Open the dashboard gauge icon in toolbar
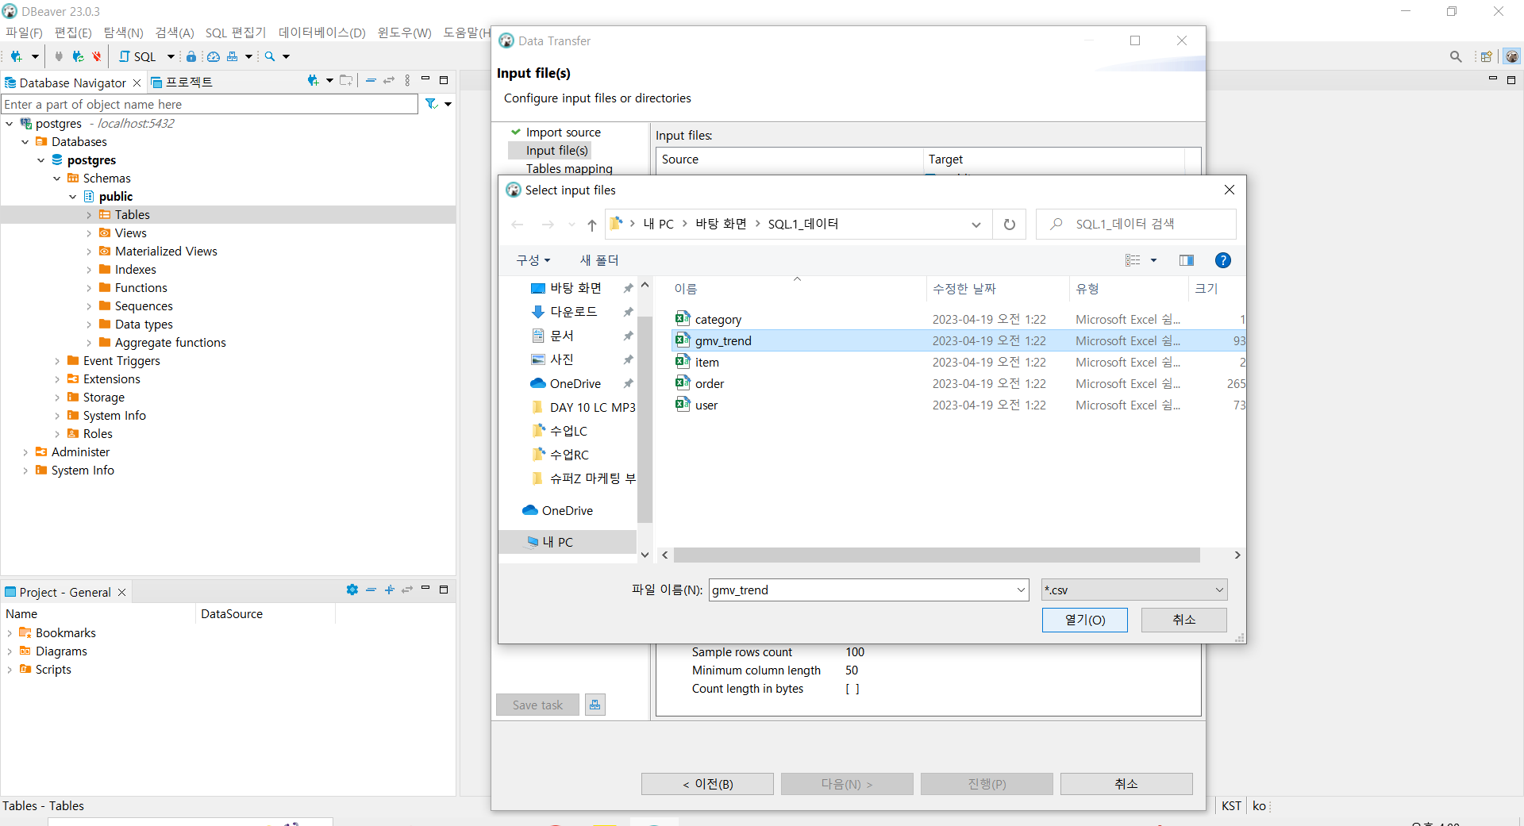This screenshot has width=1524, height=826. point(214,56)
